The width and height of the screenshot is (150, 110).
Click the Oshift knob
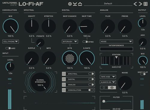[32, 27]
